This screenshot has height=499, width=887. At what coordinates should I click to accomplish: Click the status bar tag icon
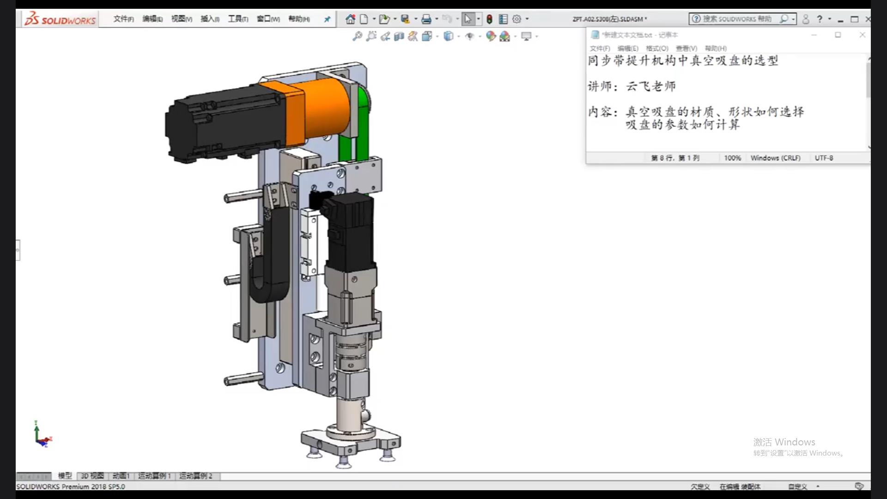[859, 487]
